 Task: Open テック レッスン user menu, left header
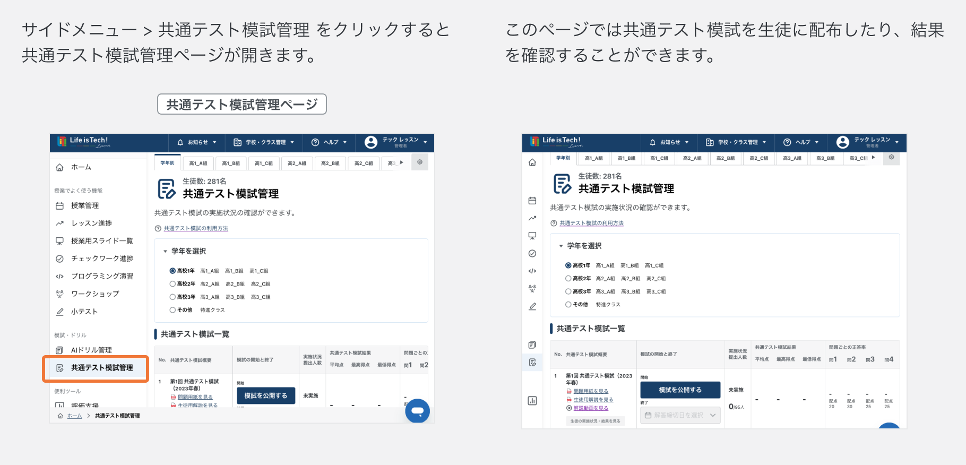coord(396,142)
